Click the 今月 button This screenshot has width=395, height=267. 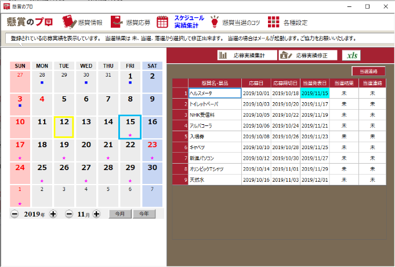119,214
